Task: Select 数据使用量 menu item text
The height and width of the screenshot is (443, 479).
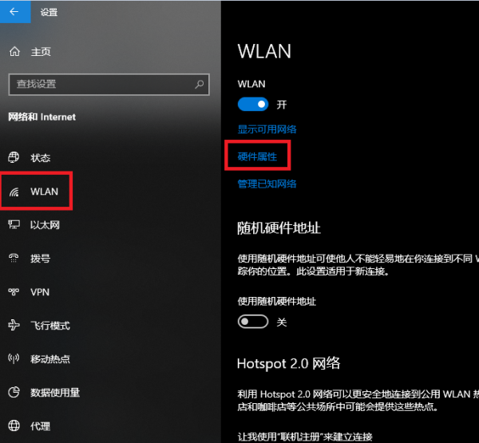Action: pyautogui.click(x=55, y=393)
